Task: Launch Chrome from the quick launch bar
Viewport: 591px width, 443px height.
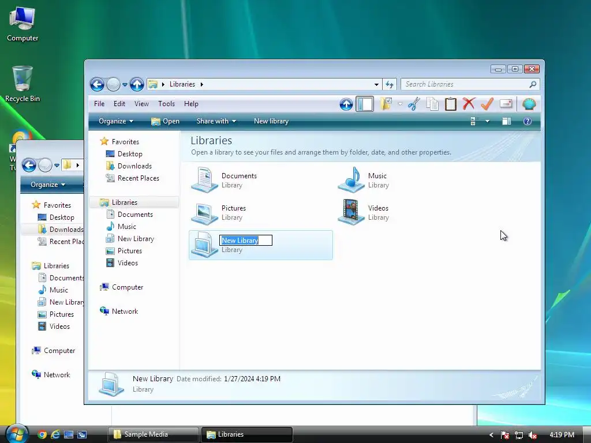Action: pyautogui.click(x=42, y=435)
